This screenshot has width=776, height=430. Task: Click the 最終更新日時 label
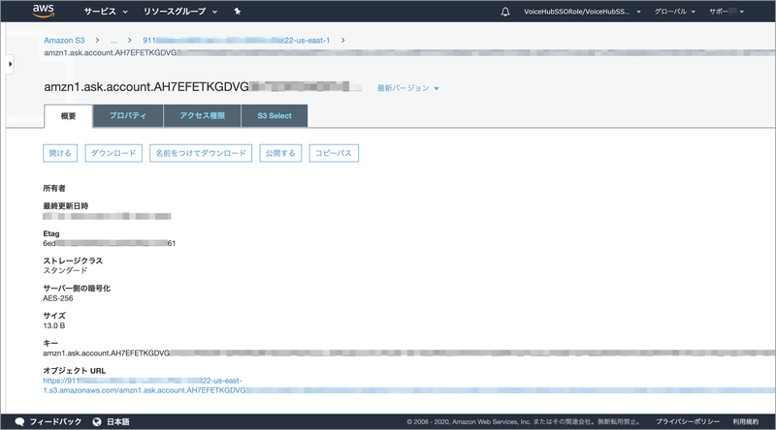coord(66,205)
